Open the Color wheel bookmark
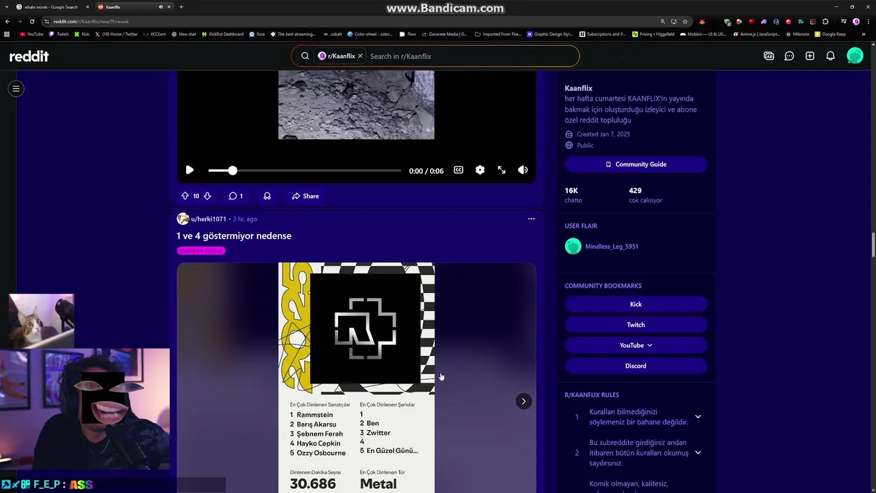The width and height of the screenshot is (876, 493). [x=370, y=34]
